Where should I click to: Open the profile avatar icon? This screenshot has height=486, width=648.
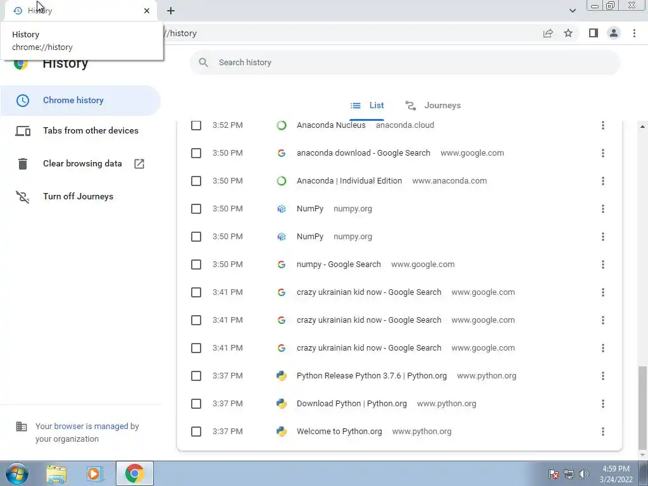coord(614,33)
